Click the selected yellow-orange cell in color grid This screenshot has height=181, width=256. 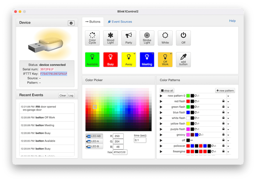point(95,107)
